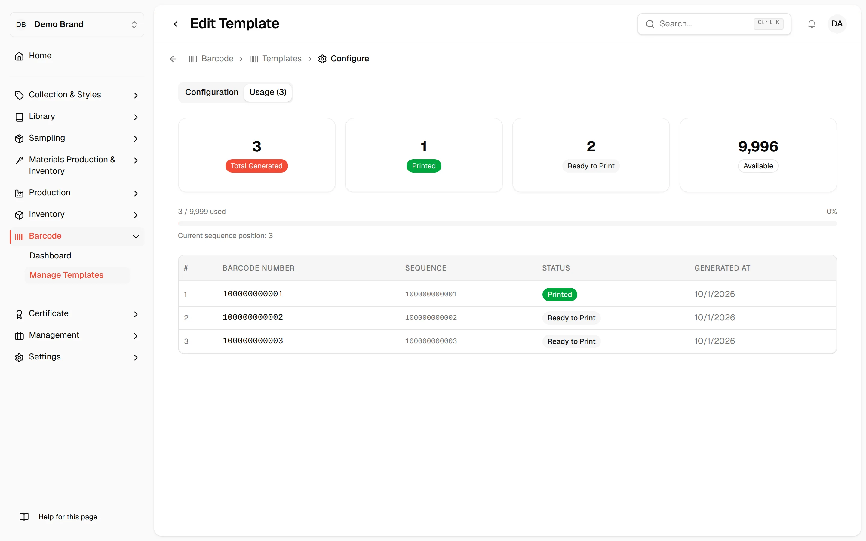
Task: Expand the Production chevron
Action: click(x=136, y=193)
